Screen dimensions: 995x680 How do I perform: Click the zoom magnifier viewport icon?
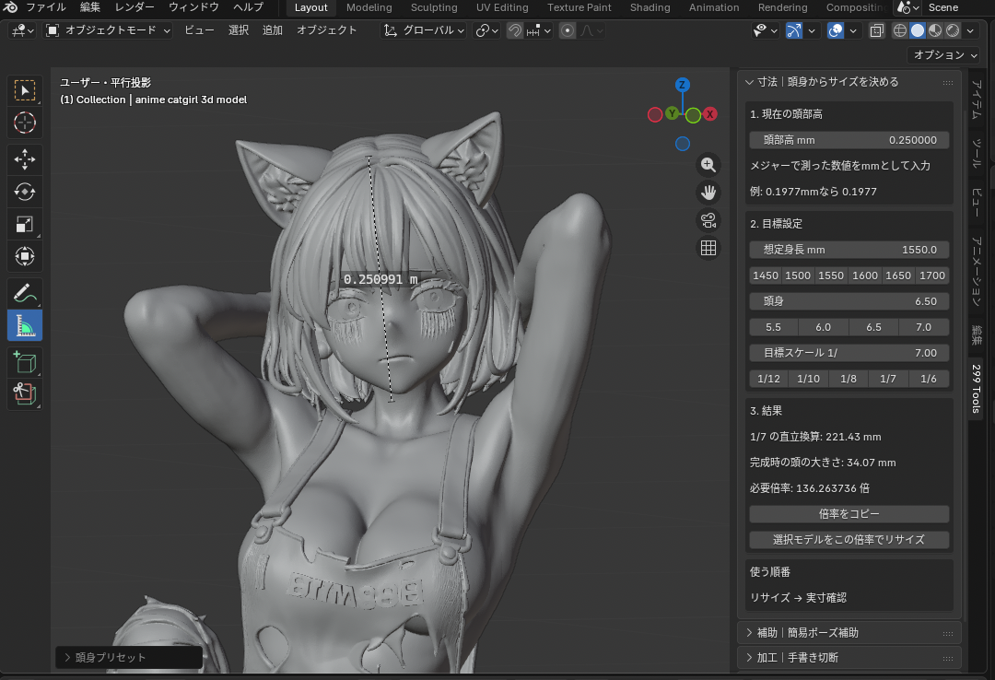pyautogui.click(x=708, y=165)
